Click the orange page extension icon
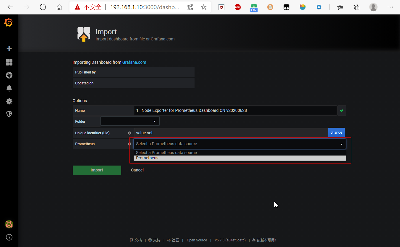Viewport: 400px width, 247px height. (270, 7)
